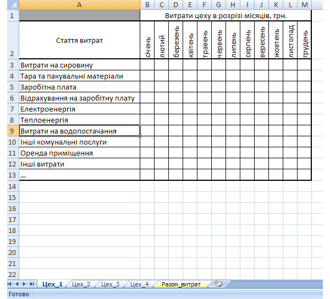The height and width of the screenshot is (299, 330).
Task: Click the 'листопад' month header
Action: [290, 40]
